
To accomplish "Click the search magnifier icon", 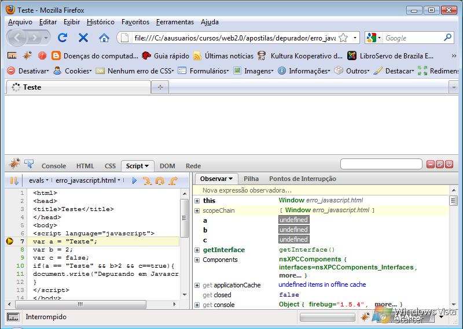I will pyautogui.click(x=447, y=38).
